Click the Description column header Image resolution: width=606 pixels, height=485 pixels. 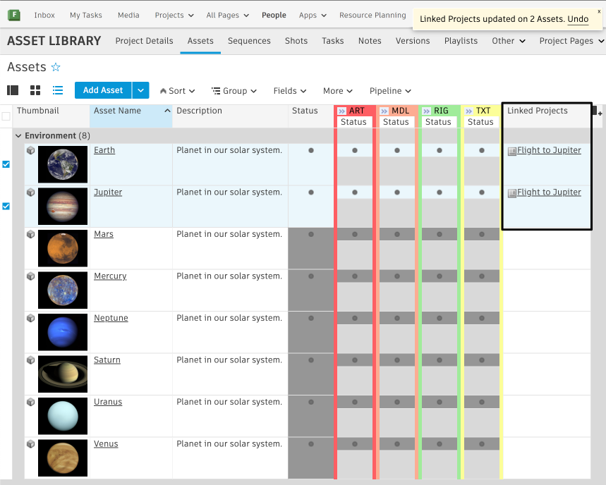click(x=230, y=116)
